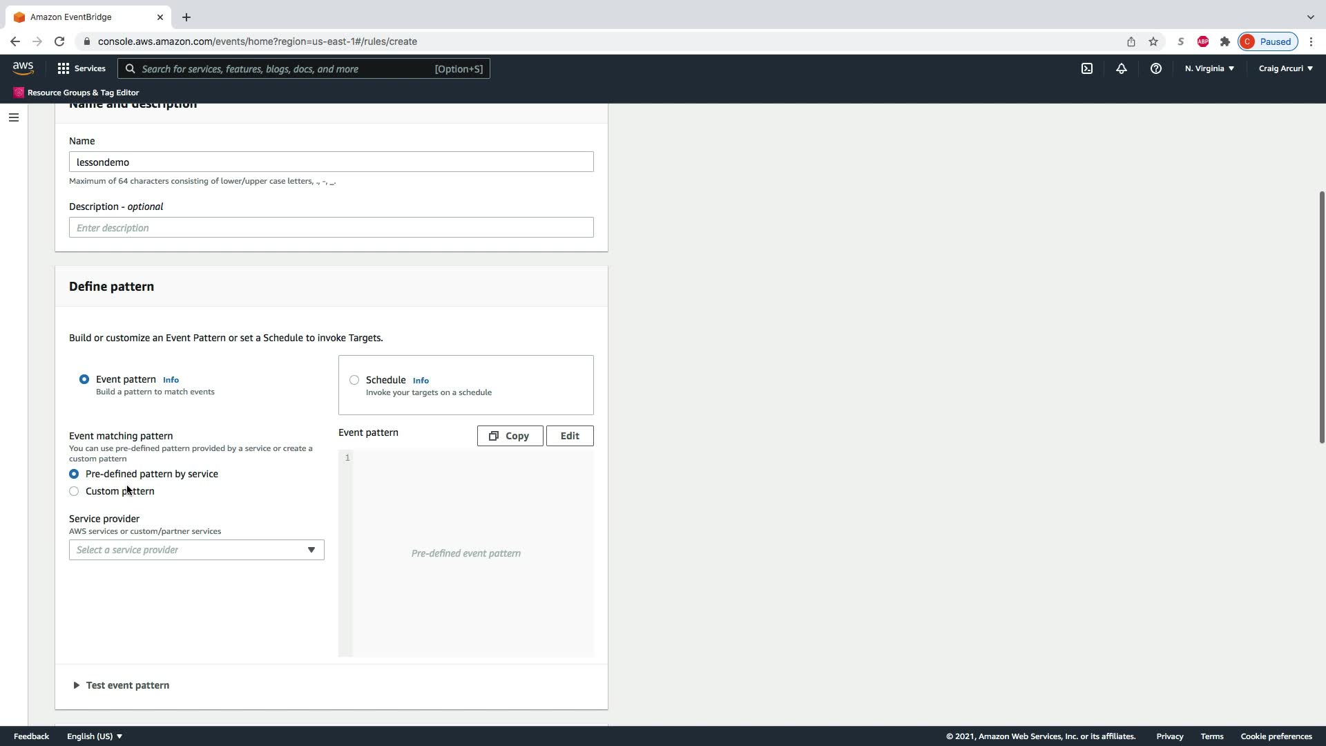Click the Enter description input field

(331, 227)
